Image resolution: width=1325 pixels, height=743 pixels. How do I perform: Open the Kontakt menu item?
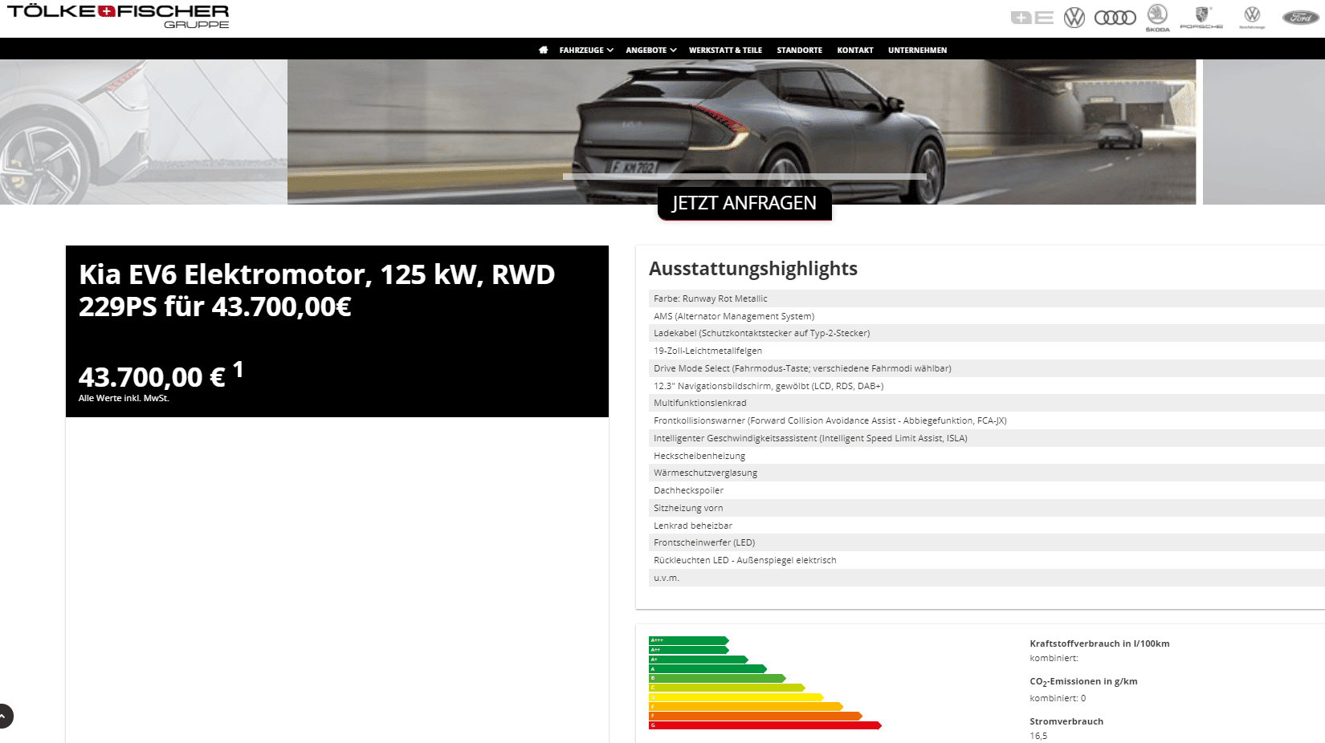[854, 50]
